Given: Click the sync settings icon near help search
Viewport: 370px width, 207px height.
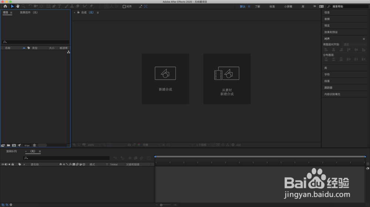Looking at the screenshot, I should [322, 7].
